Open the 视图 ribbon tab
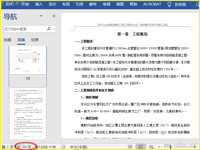 [120, 4]
